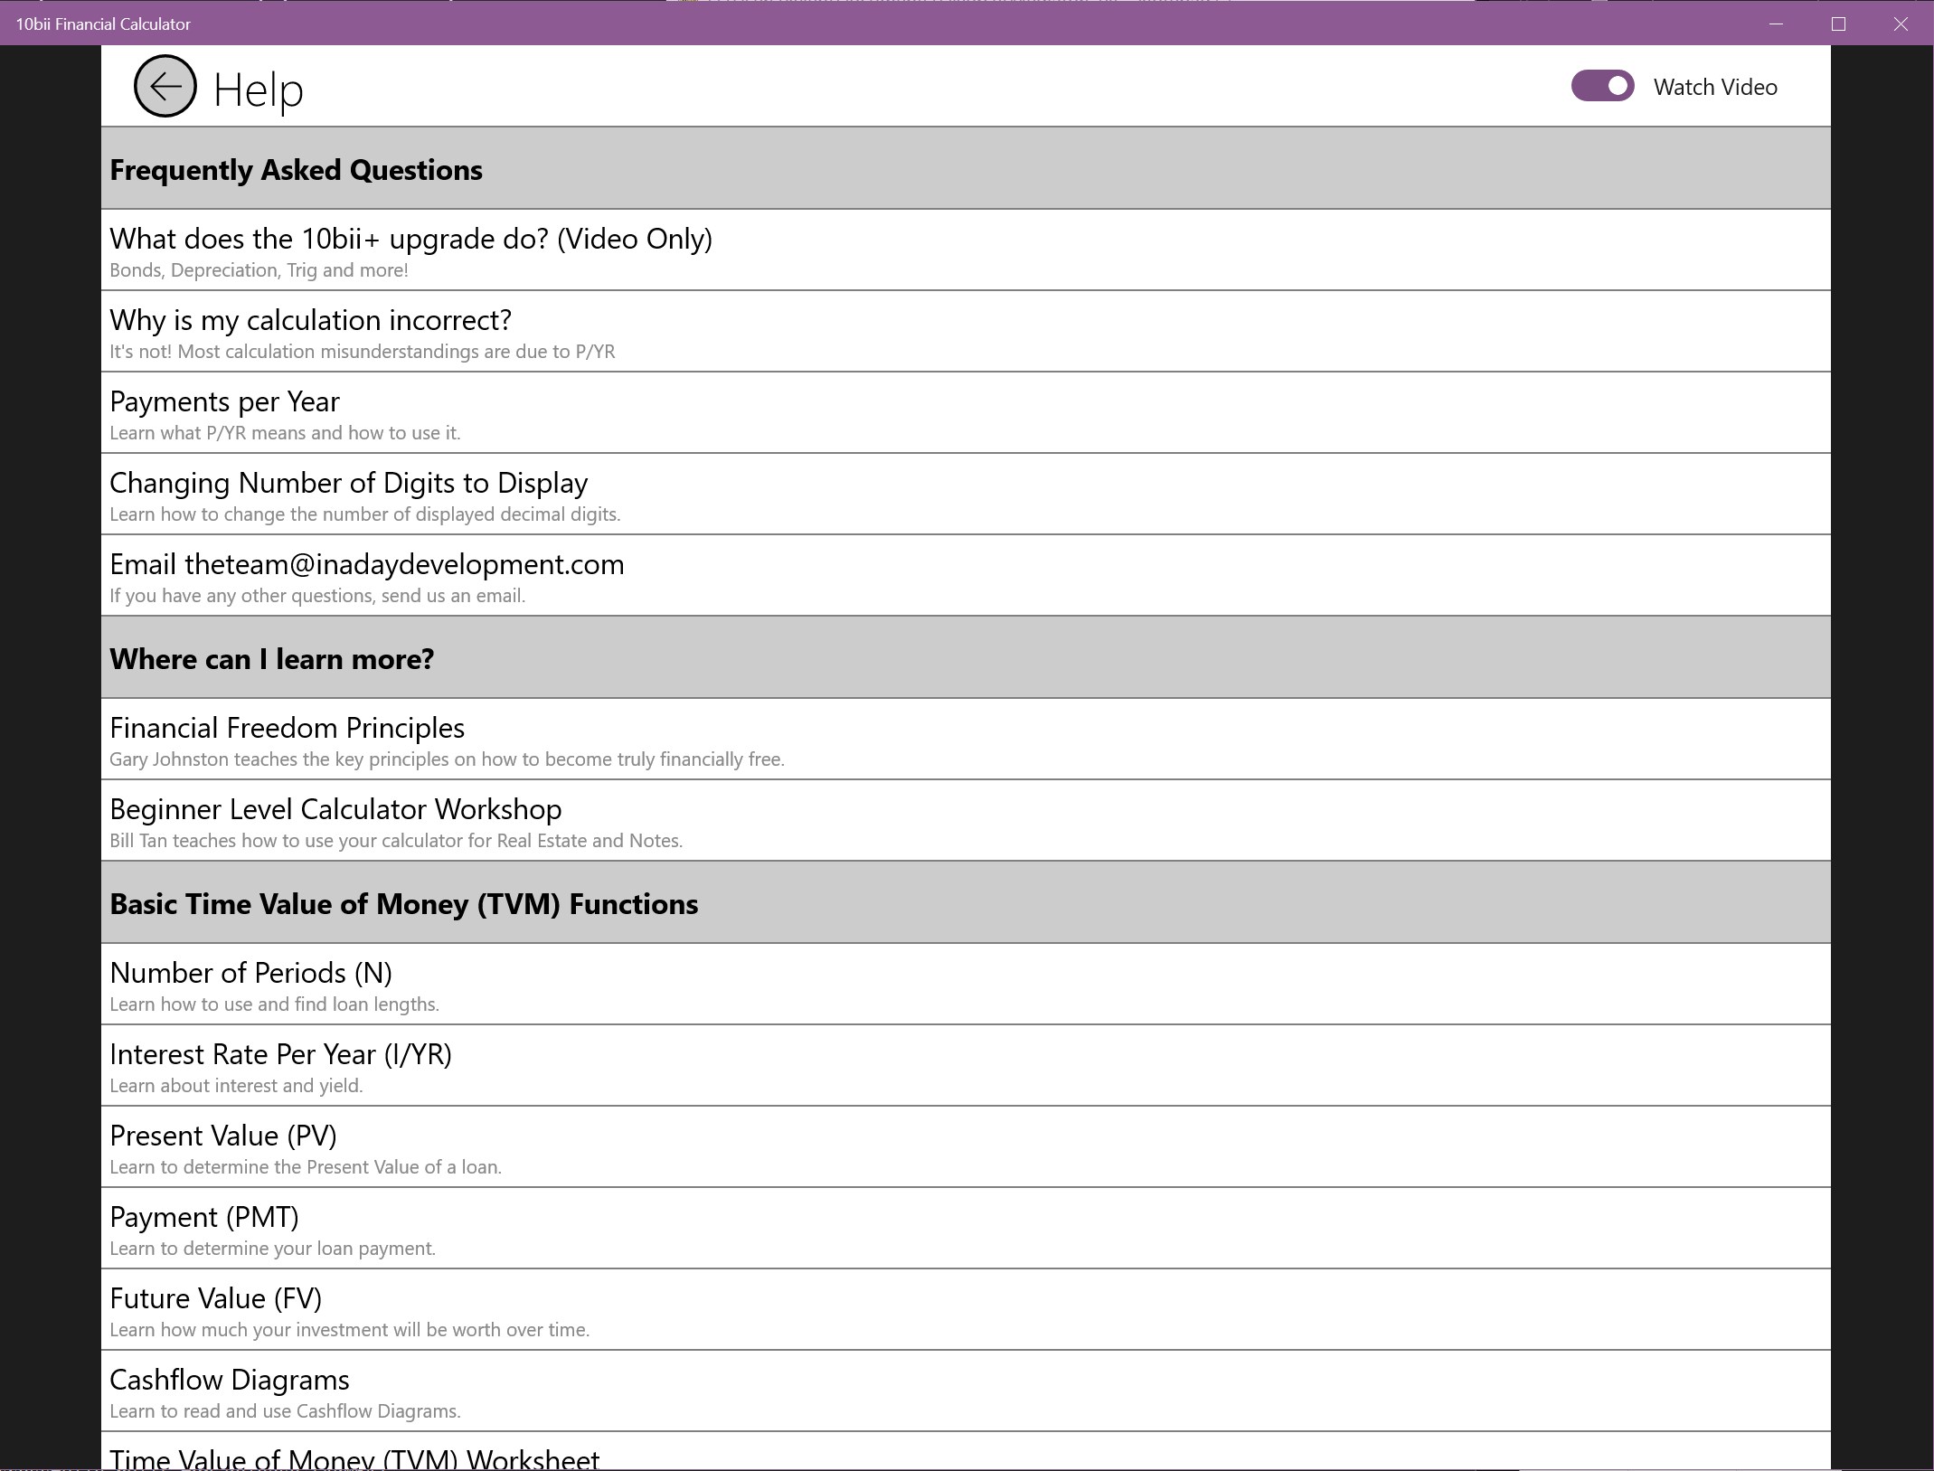Open the Cashflow Diagrams help item
Screen dimensions: 1934x1471
pos(229,1391)
